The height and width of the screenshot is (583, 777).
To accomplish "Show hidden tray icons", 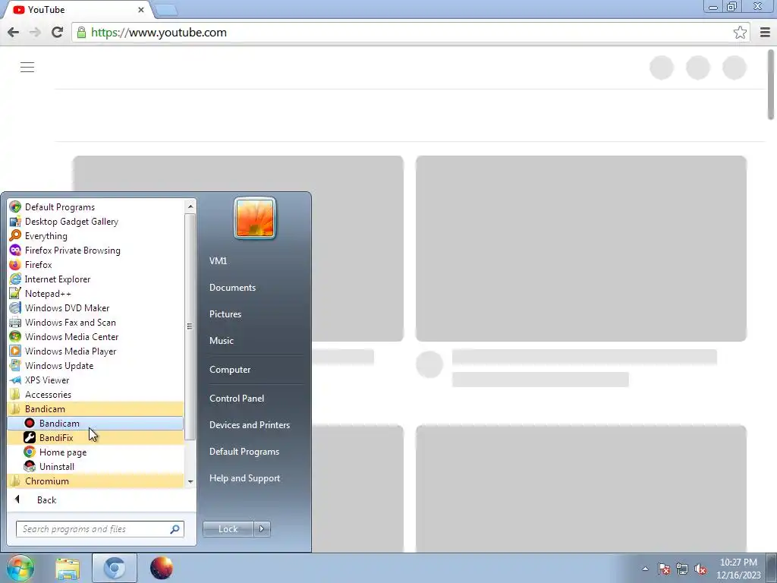I will pos(645,569).
